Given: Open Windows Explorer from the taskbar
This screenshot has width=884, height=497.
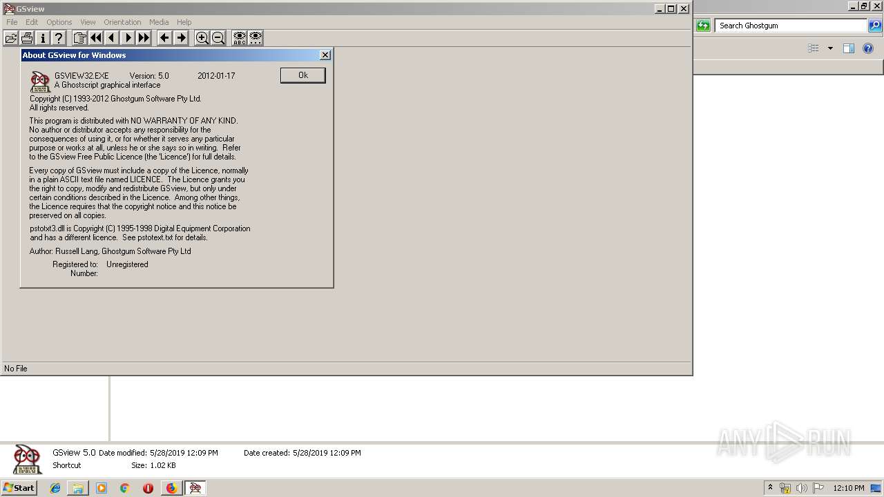Looking at the screenshot, I should coord(78,488).
